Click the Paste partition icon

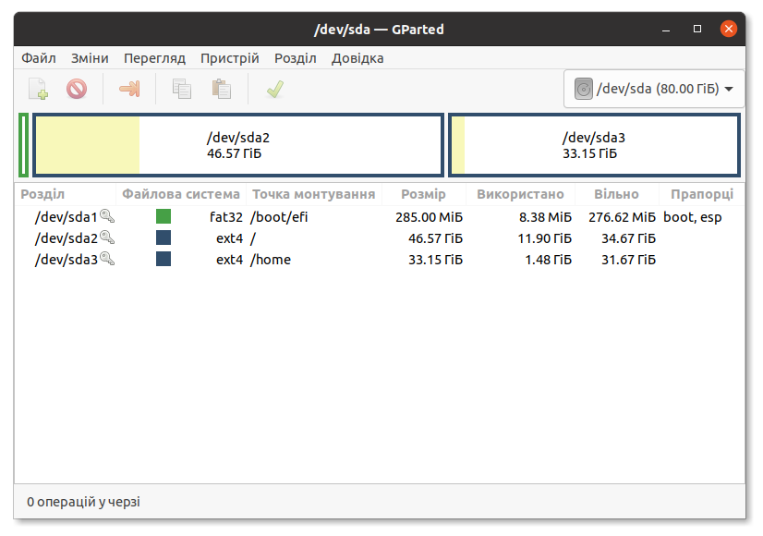pos(220,89)
